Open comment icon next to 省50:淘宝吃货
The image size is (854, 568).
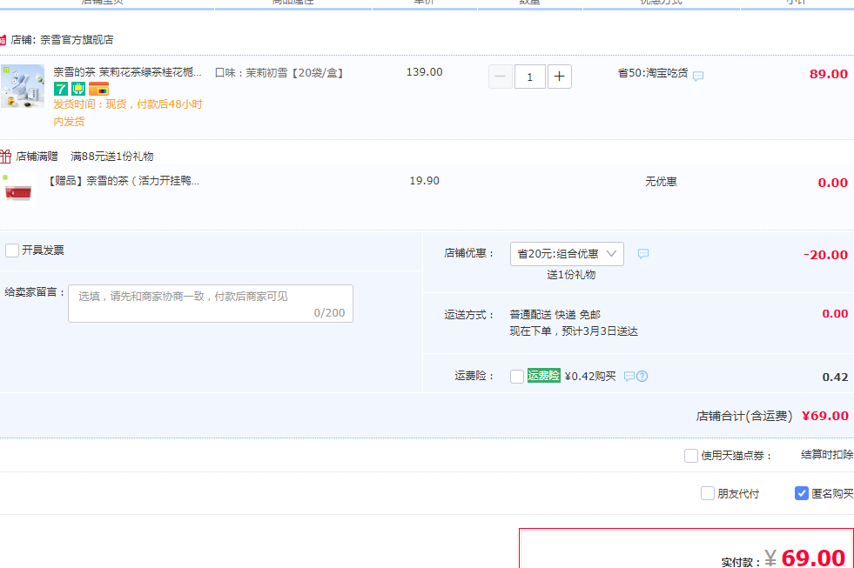(x=698, y=76)
